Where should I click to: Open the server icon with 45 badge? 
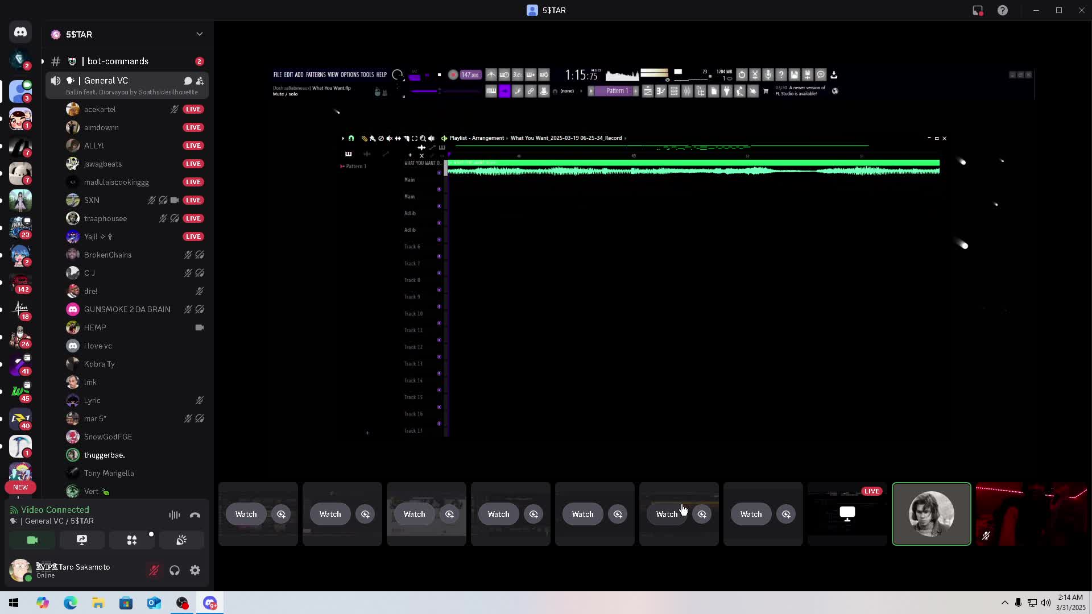20,392
